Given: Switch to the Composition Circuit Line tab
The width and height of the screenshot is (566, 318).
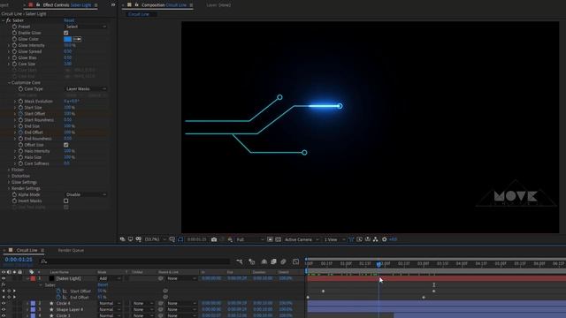Looking at the screenshot, I should pos(164,5).
